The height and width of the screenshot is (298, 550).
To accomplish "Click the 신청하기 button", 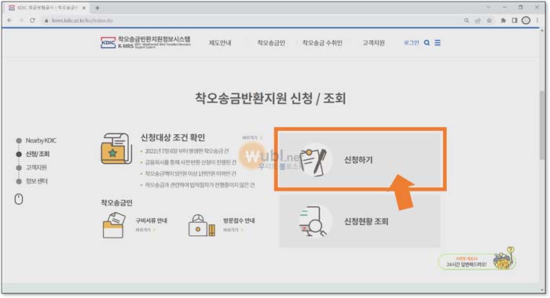I will point(360,159).
